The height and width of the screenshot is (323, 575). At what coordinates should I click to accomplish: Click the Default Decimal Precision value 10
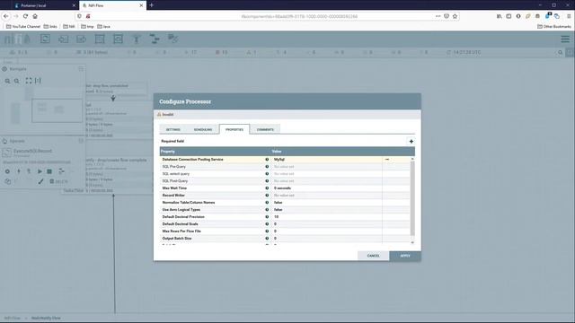[326, 217]
